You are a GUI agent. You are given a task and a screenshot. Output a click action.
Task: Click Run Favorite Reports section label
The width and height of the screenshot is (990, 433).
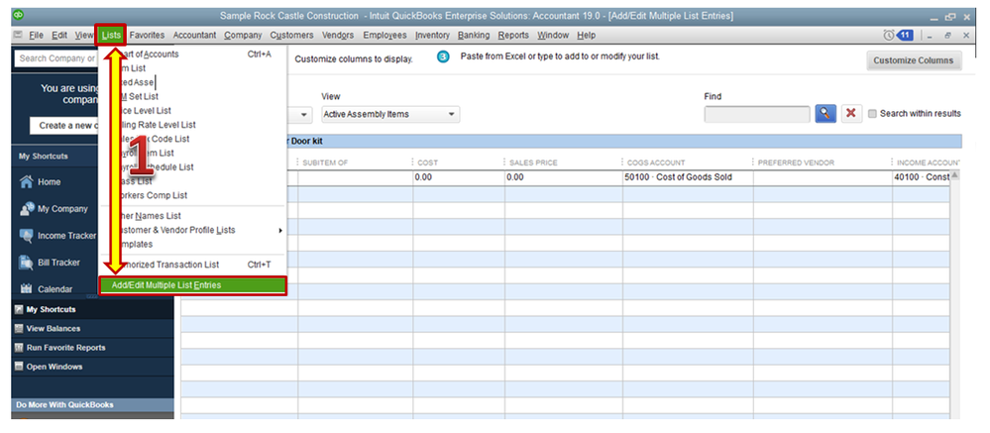(x=65, y=347)
